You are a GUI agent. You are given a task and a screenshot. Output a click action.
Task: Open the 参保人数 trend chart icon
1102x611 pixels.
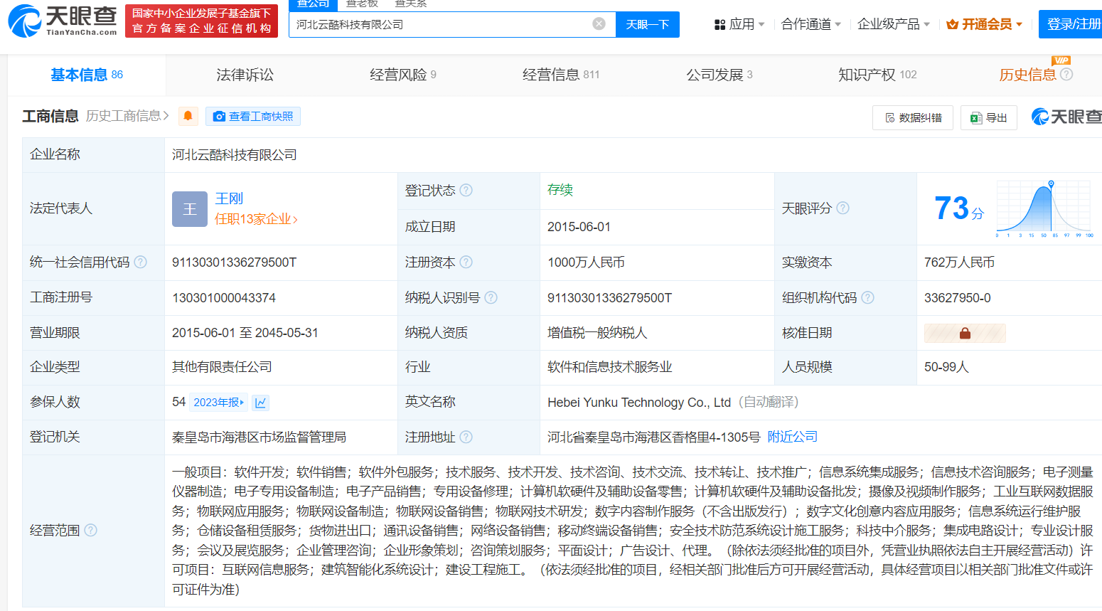tap(261, 403)
